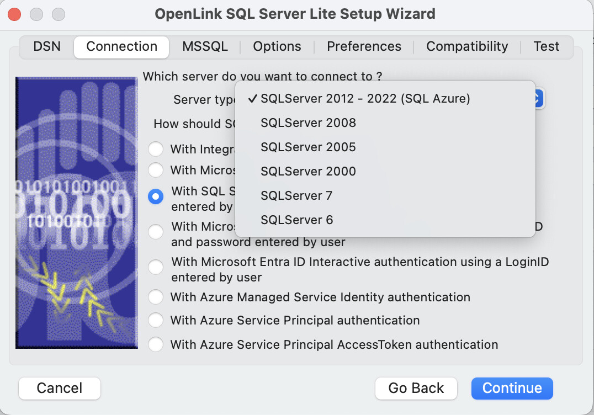Switch to the Test tab
The image size is (594, 415).
[x=546, y=46]
